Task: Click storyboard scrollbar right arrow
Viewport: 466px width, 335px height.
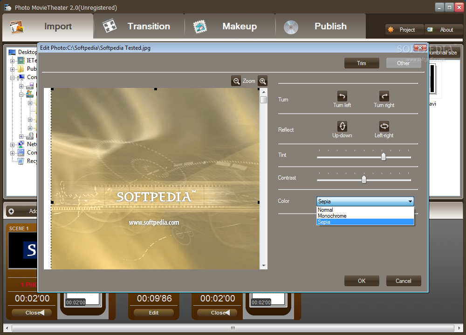Action: click(x=459, y=328)
